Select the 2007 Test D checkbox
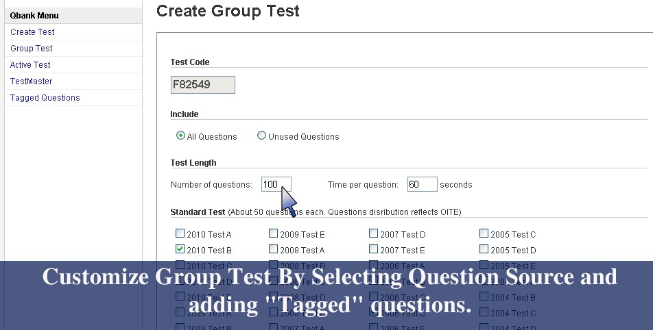 374,233
